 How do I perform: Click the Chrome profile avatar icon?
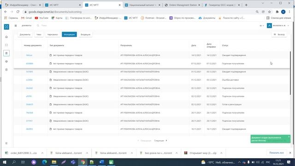(x=283, y=12)
